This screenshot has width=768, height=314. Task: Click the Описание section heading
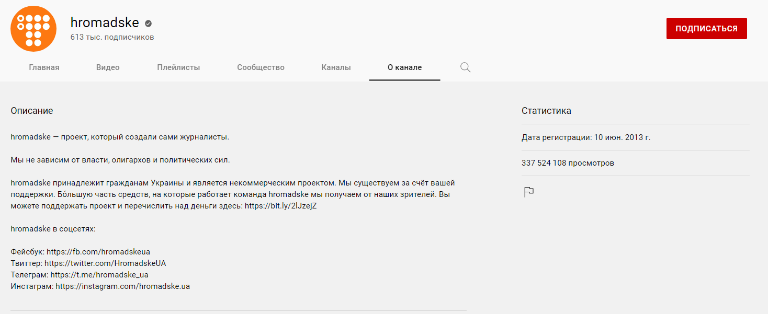tap(32, 111)
